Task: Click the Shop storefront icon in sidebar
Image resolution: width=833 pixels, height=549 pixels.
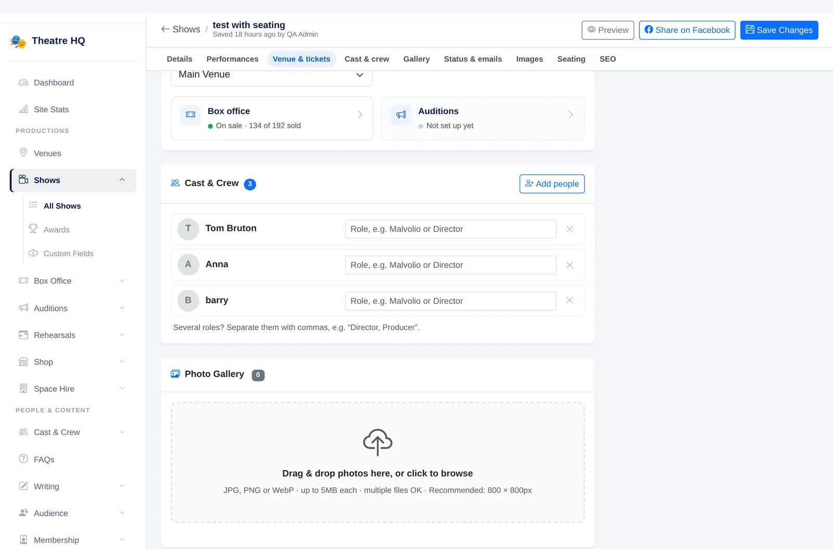Action: click(23, 362)
